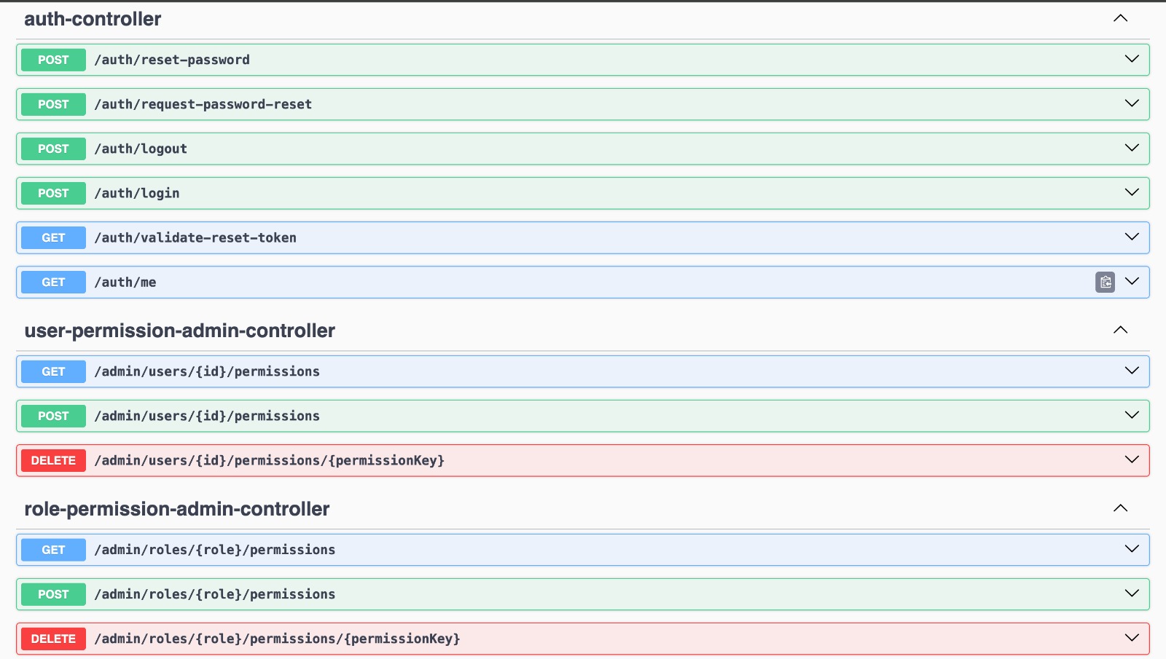Click the GET badge on /auth/me
The width and height of the screenshot is (1166, 659).
pyautogui.click(x=52, y=282)
